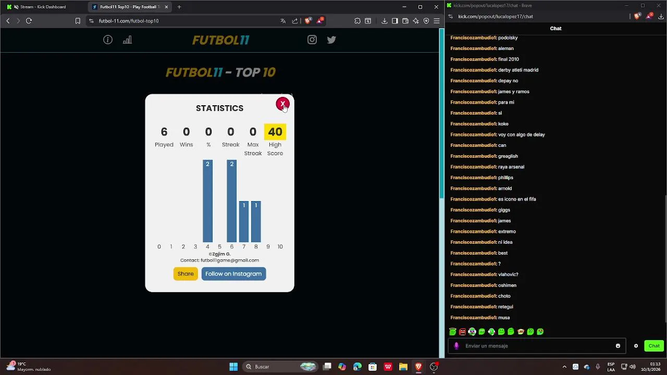Click the bar above score 7
The height and width of the screenshot is (375, 667).
(244, 221)
